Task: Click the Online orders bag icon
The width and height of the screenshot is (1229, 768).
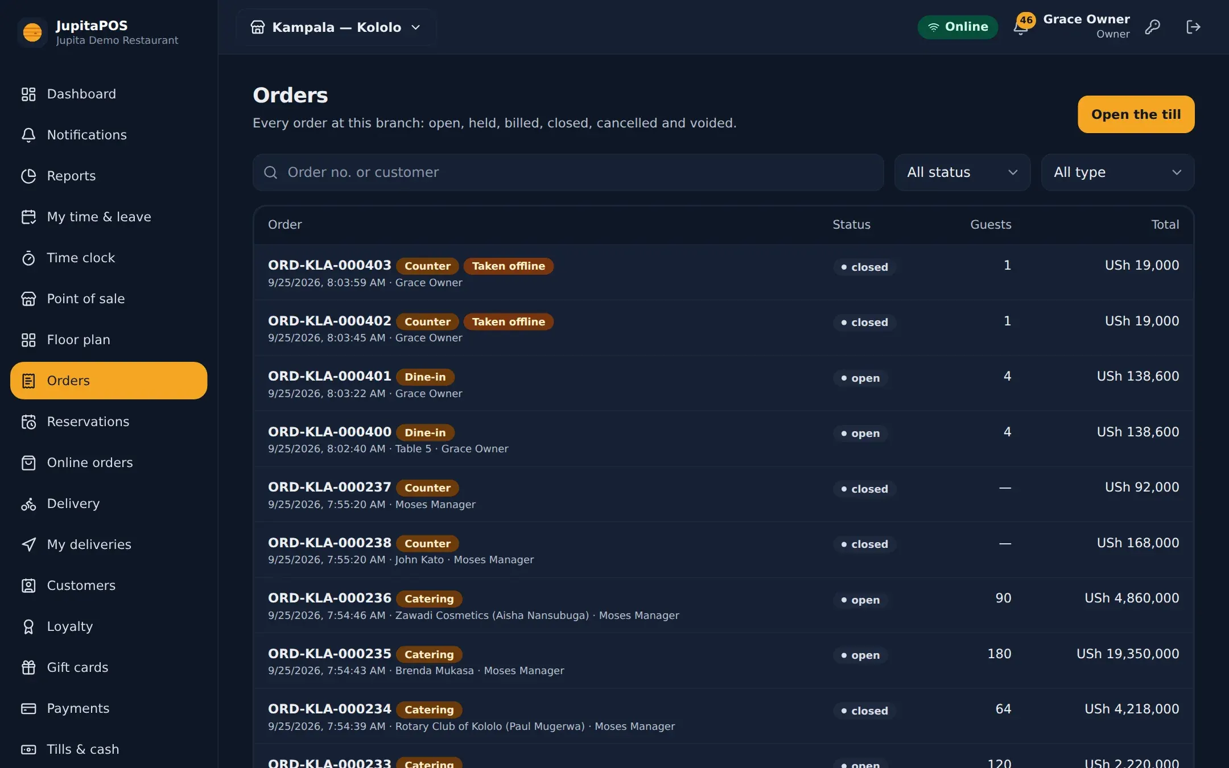Action: tap(28, 463)
